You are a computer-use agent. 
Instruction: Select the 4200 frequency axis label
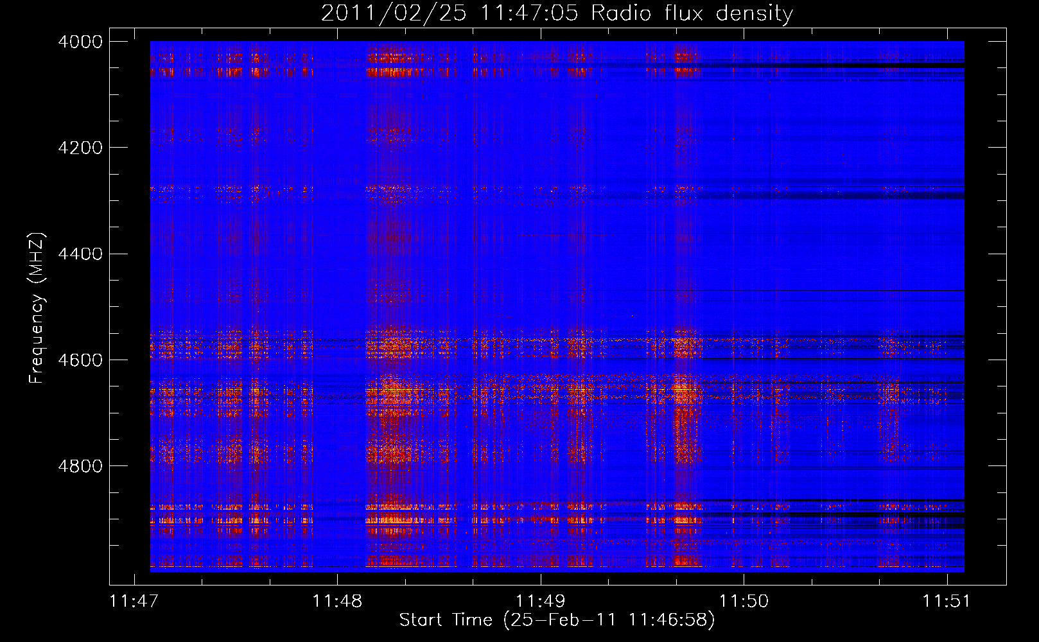click(x=80, y=148)
